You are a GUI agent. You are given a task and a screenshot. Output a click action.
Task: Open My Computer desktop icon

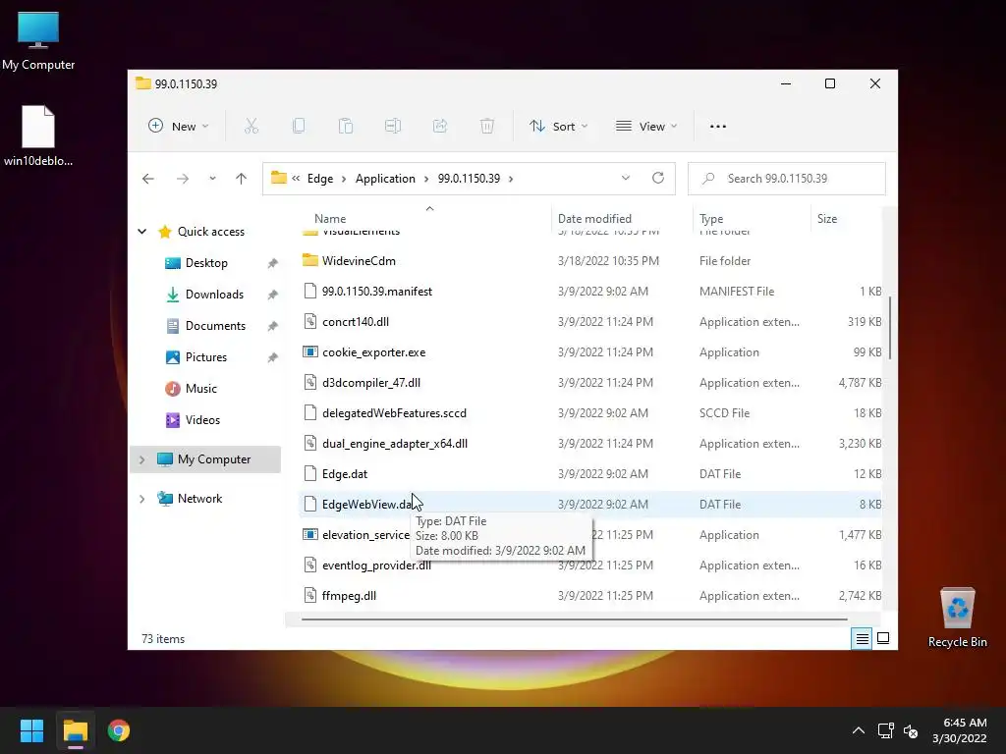coord(38,40)
